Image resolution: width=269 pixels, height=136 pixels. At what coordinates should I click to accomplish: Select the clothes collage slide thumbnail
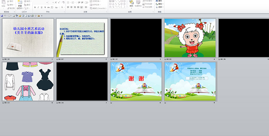[x=28, y=81]
